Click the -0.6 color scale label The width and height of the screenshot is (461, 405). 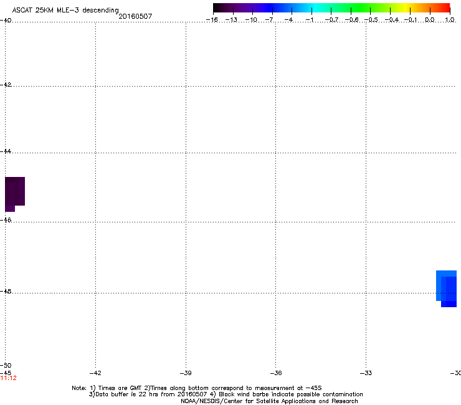point(351,20)
